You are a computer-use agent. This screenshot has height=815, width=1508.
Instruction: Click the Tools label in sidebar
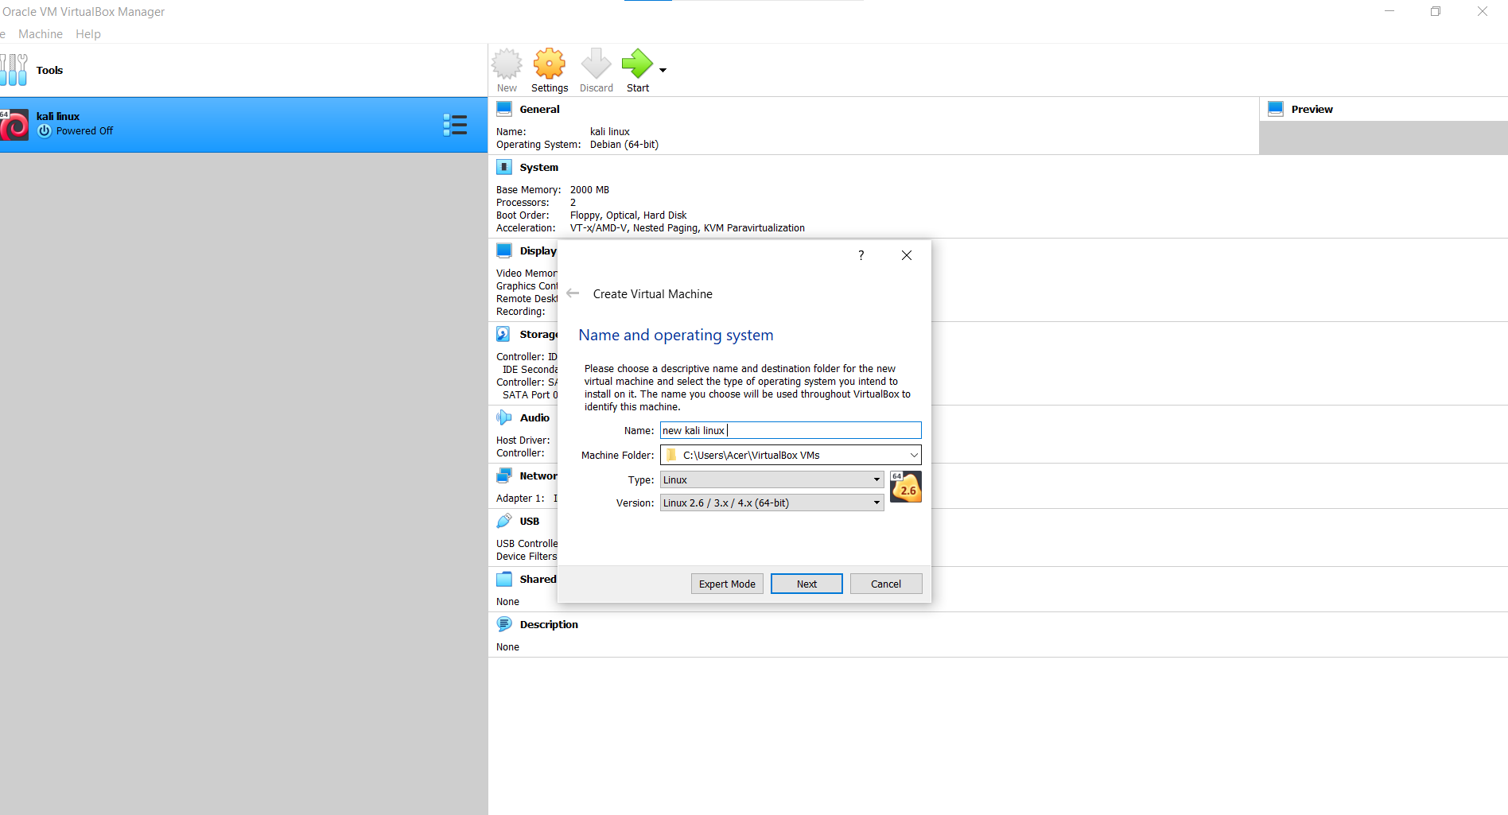click(49, 70)
